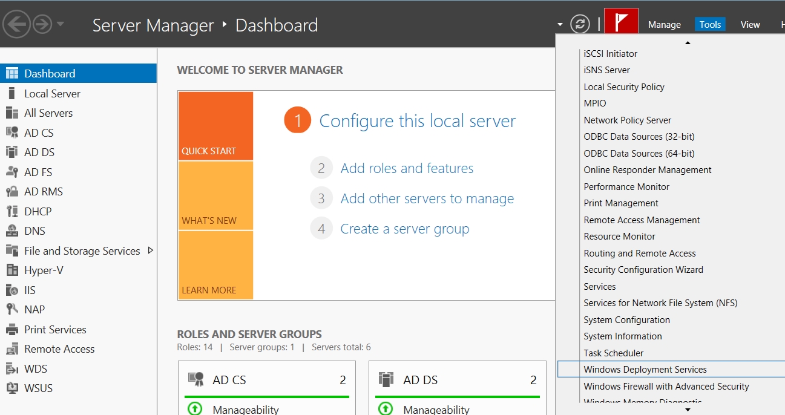Image resolution: width=785 pixels, height=415 pixels.
Task: Refresh the Server Manager dashboard
Action: tap(580, 24)
